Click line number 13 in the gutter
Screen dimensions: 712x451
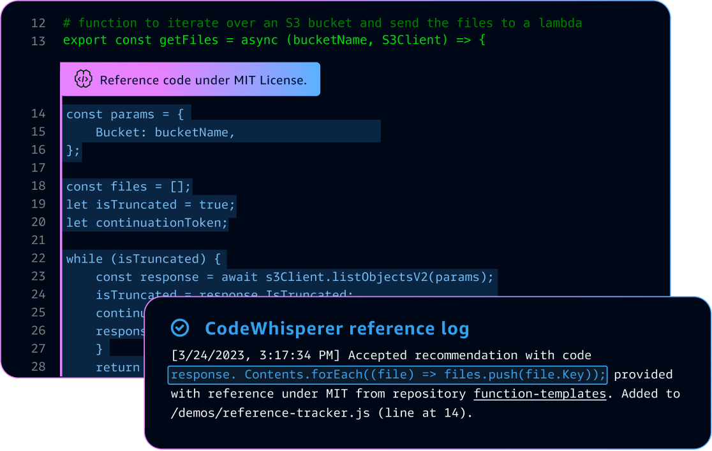pos(38,41)
